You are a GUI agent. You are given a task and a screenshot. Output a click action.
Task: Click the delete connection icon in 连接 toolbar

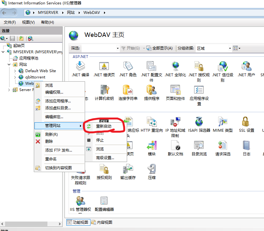30,39
